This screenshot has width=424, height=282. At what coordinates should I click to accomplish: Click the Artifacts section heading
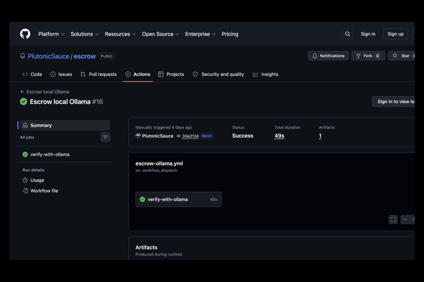point(146,247)
